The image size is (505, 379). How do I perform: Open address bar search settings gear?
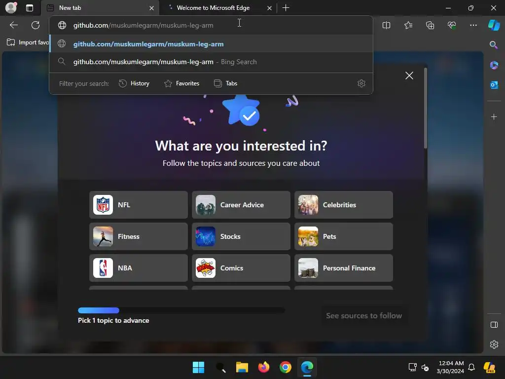tap(361, 83)
